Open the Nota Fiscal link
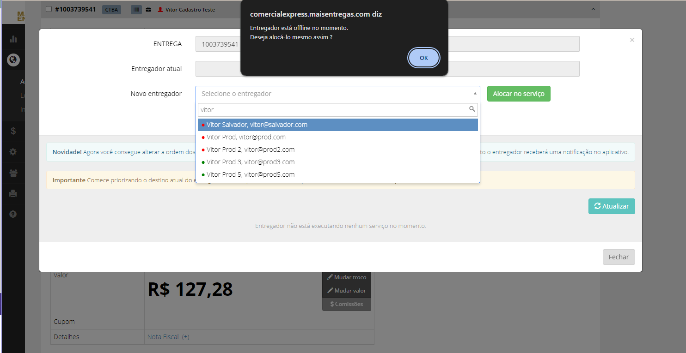Viewport: 686px width, 353px height. pyautogui.click(x=163, y=337)
